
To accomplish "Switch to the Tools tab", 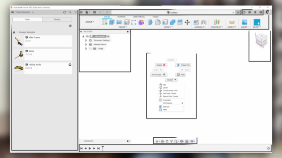I will click(156, 17).
